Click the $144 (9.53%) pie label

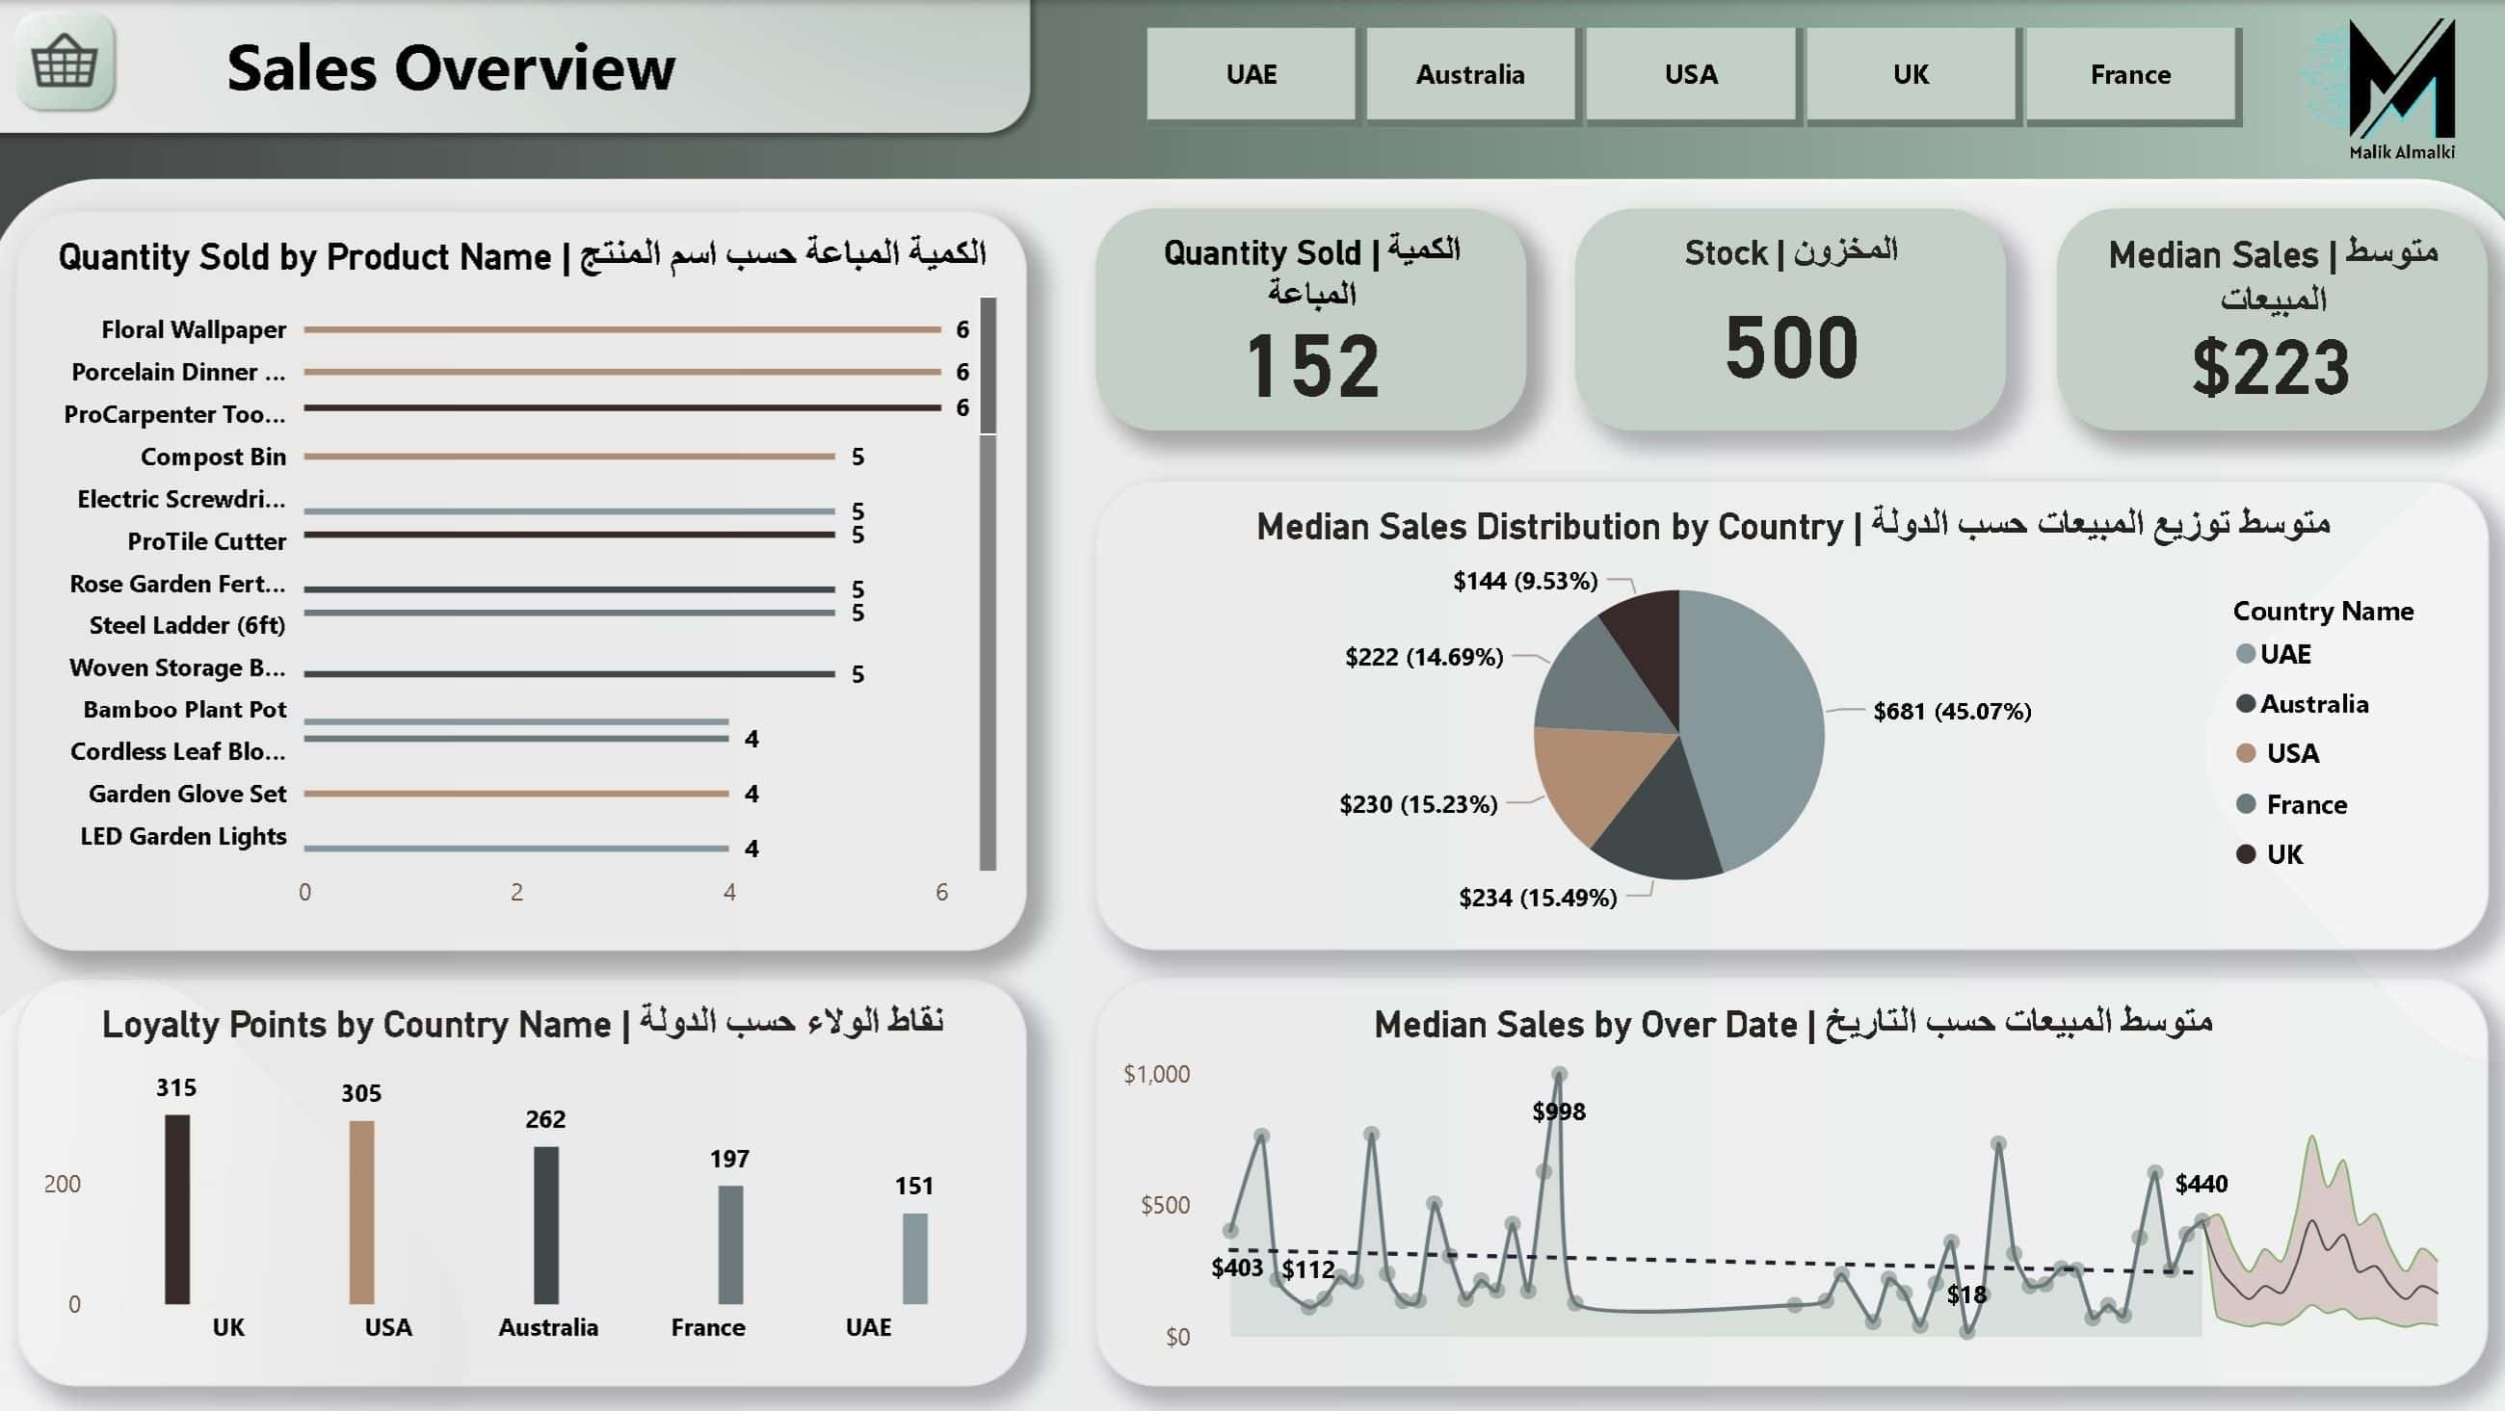(x=1525, y=581)
